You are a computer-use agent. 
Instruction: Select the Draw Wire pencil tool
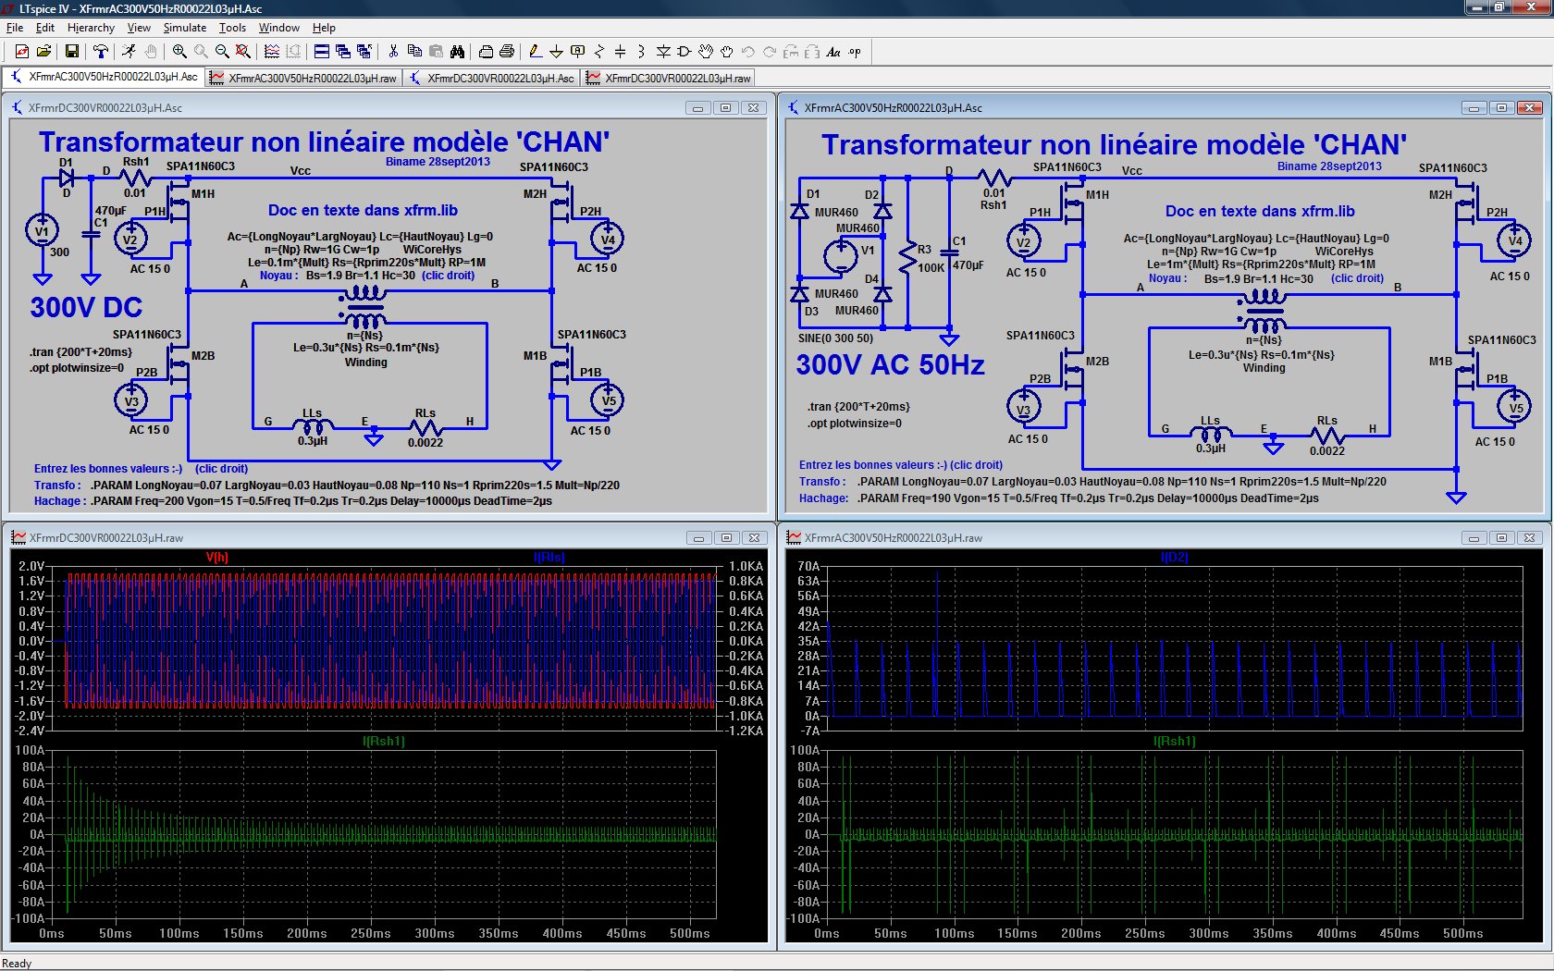535,52
